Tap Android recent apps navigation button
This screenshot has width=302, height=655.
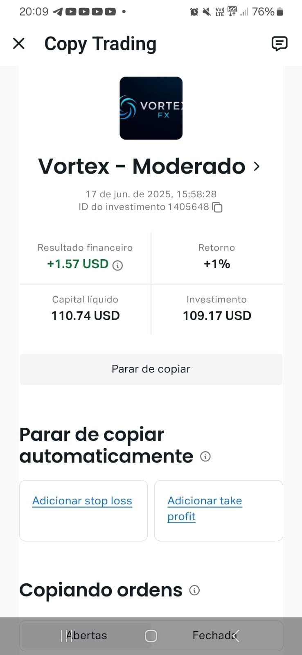(x=66, y=636)
